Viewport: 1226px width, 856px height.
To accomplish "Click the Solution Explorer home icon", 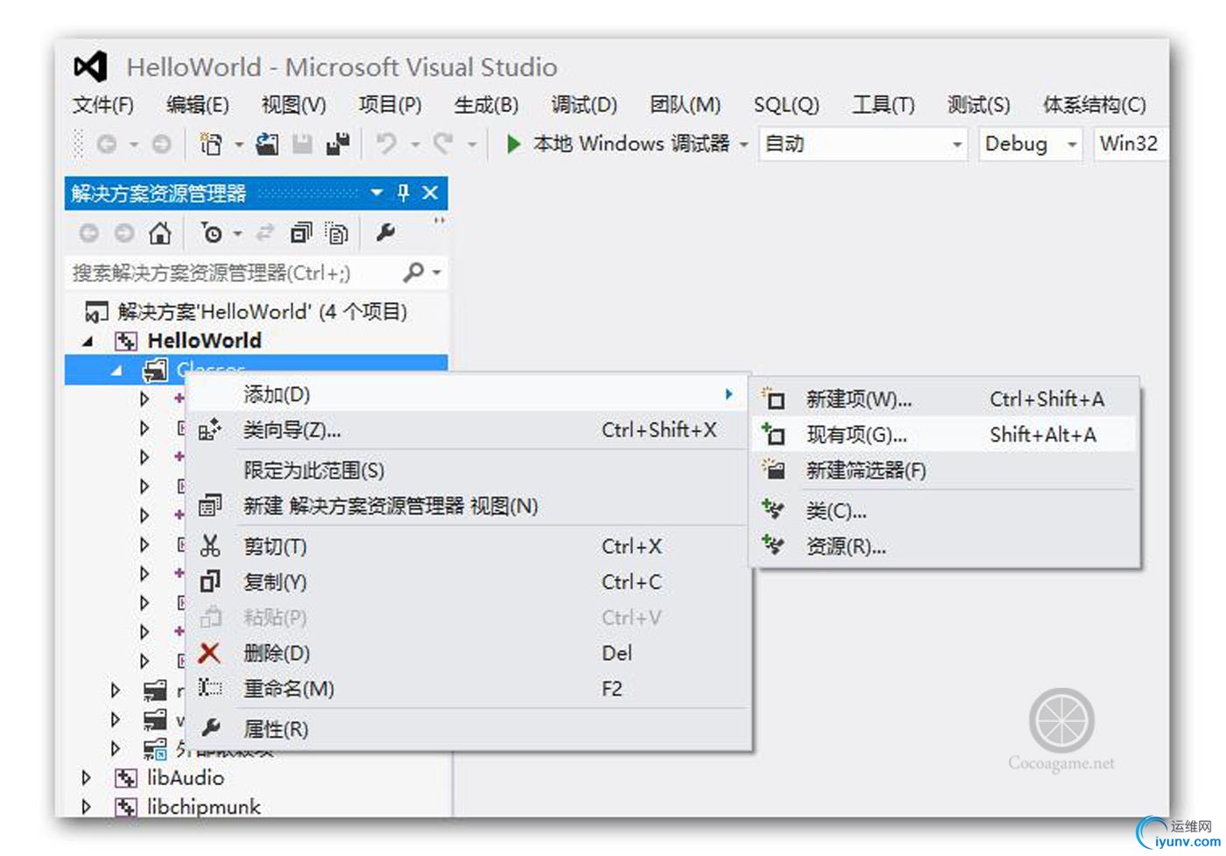I will [x=159, y=233].
